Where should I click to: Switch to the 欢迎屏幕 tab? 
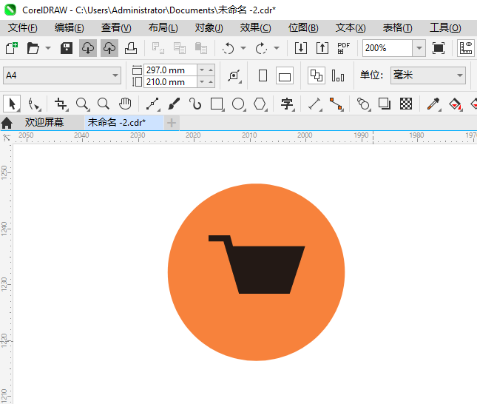44,122
